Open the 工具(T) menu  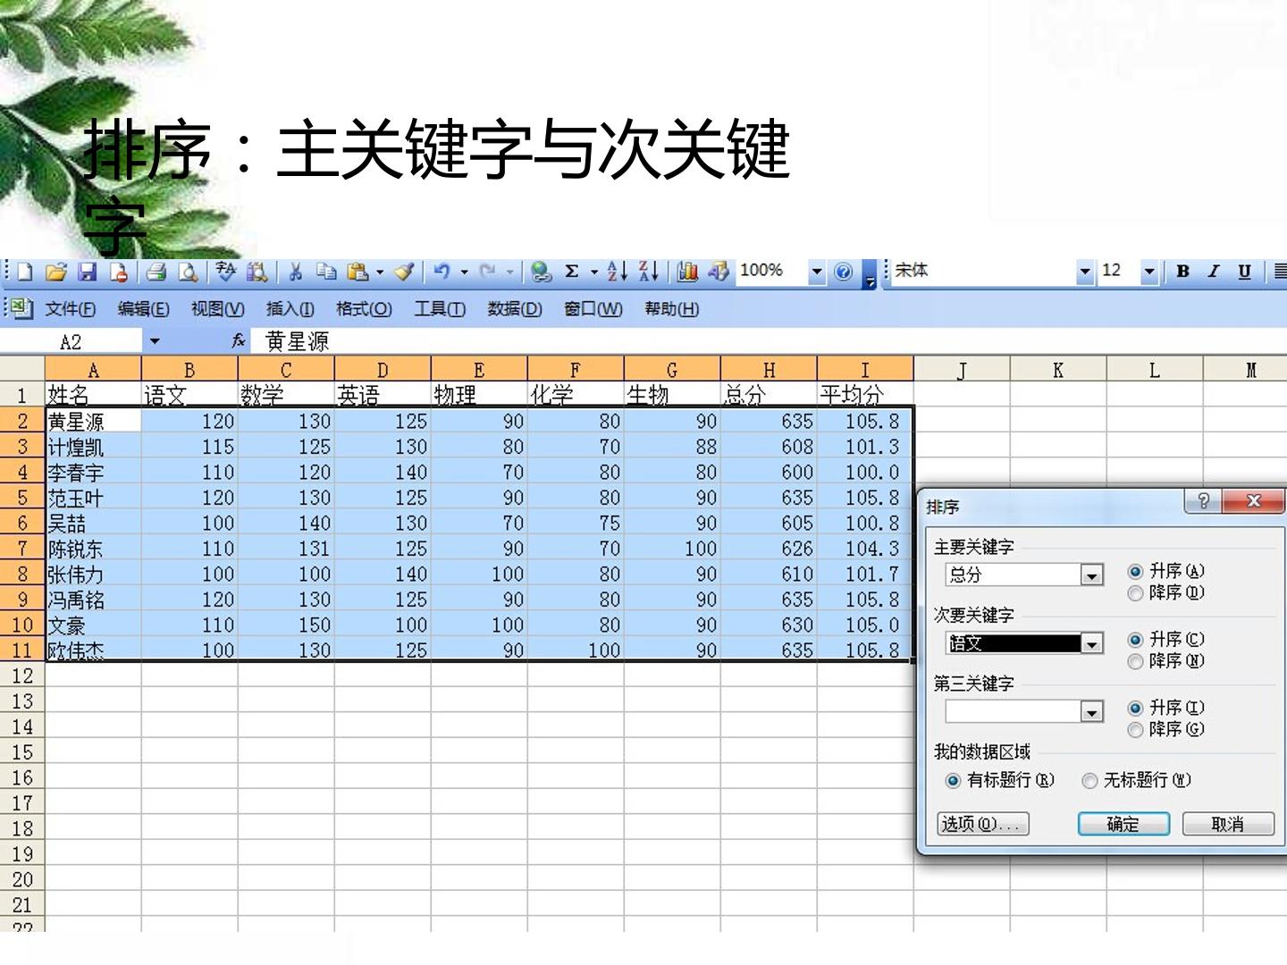(439, 309)
